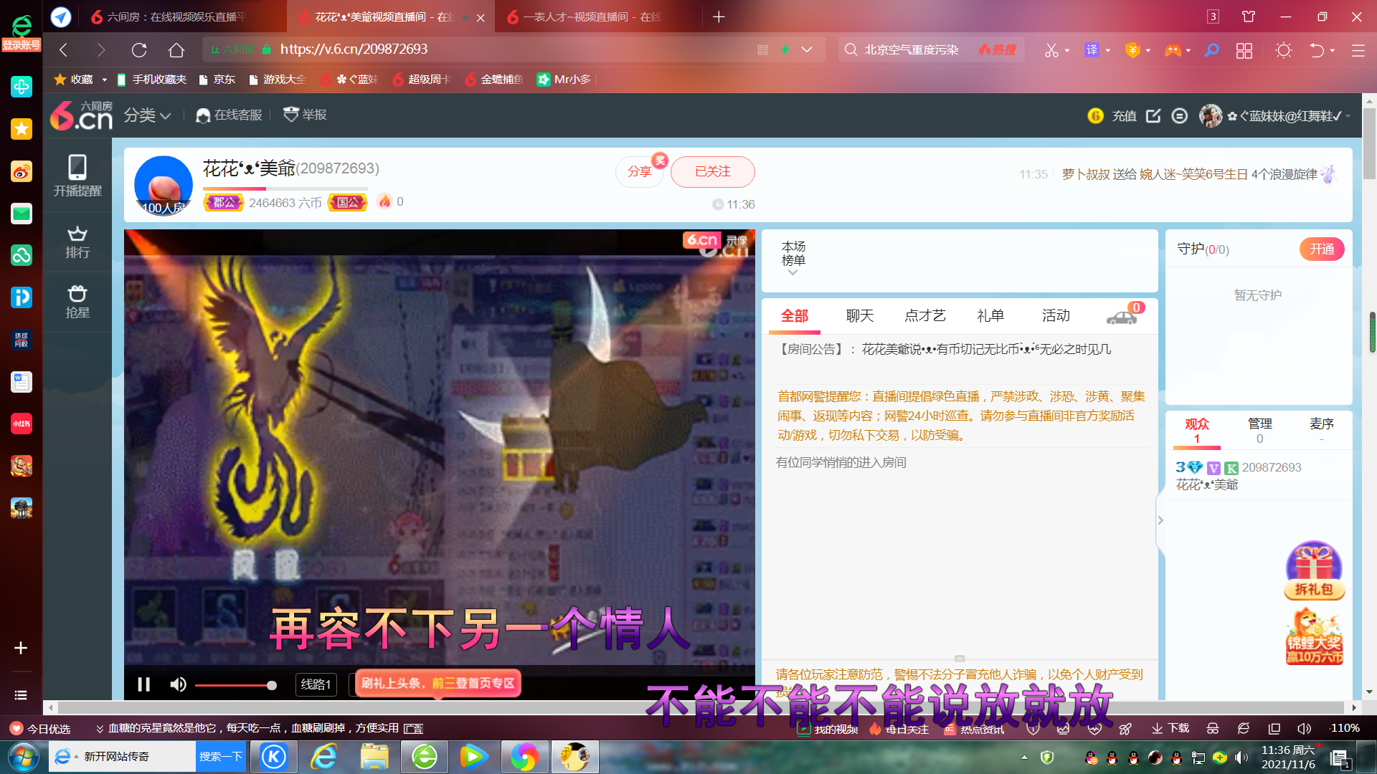Switch to the 点才艺 tab
The image size is (1377, 774).
925,316
